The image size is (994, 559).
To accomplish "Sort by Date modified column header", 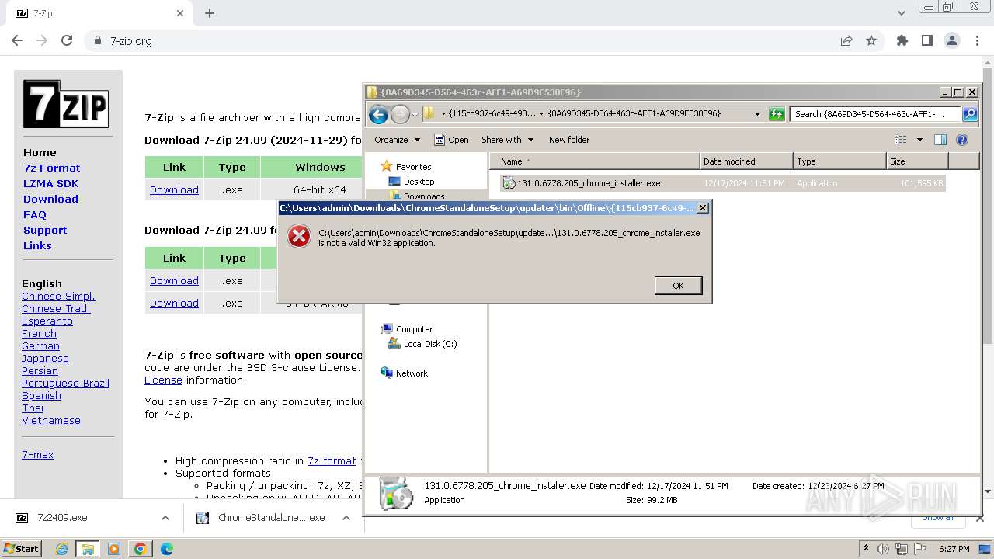I will (x=746, y=161).
